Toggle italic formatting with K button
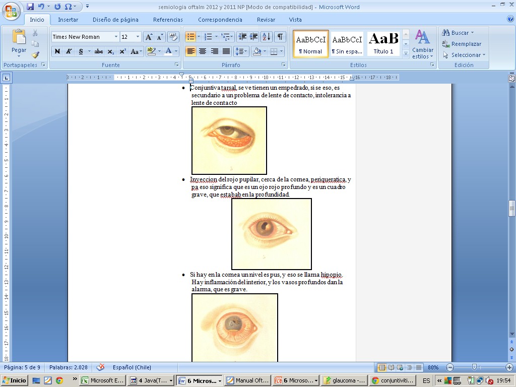 point(69,51)
